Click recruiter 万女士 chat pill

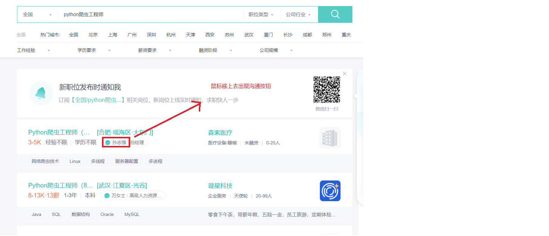point(133,196)
